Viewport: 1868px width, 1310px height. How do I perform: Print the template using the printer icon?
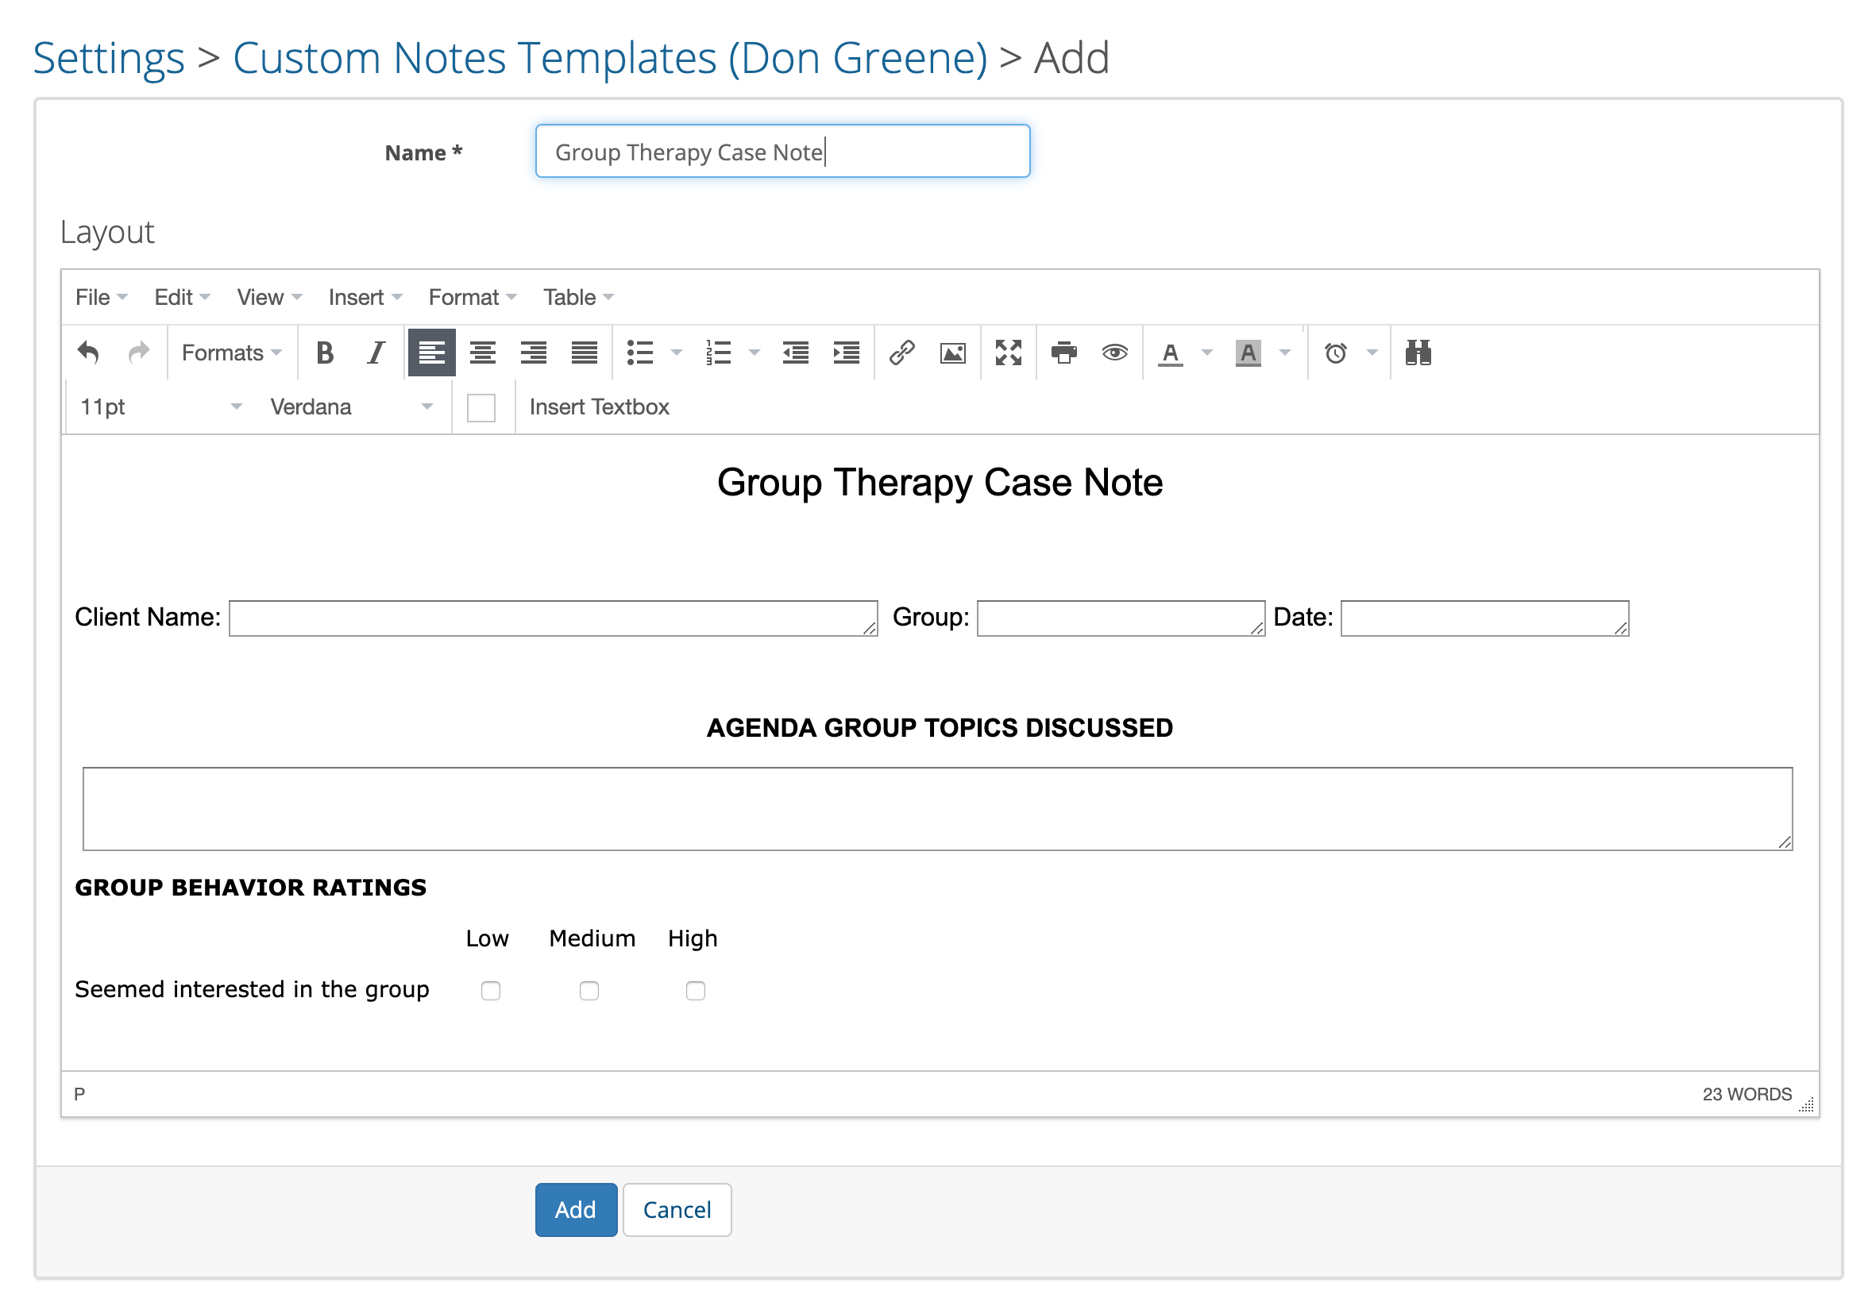1063,353
